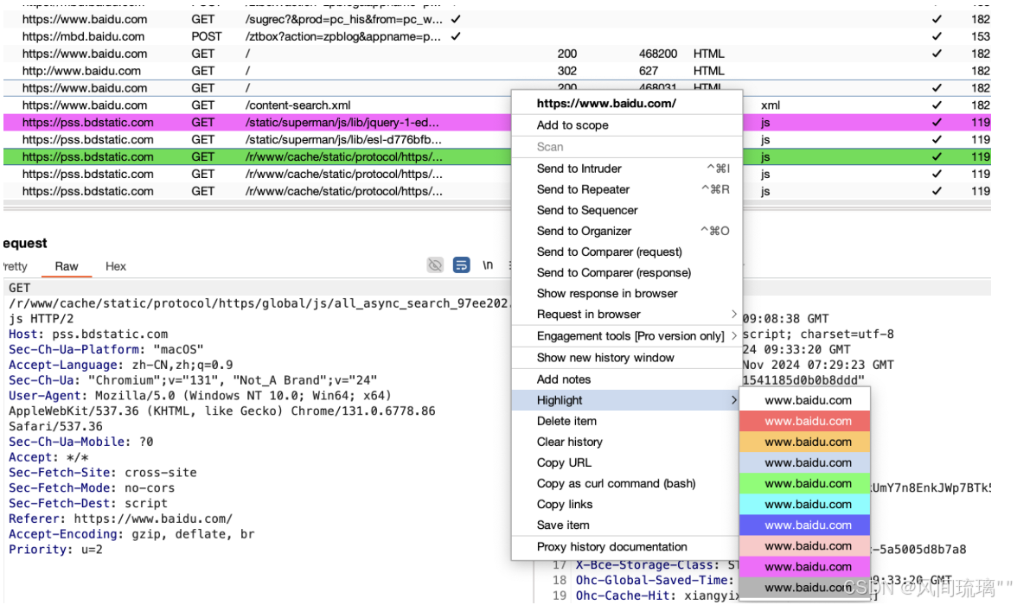
Task: Toggle the line wrap icon in Request panel
Action: pyautogui.click(x=461, y=265)
